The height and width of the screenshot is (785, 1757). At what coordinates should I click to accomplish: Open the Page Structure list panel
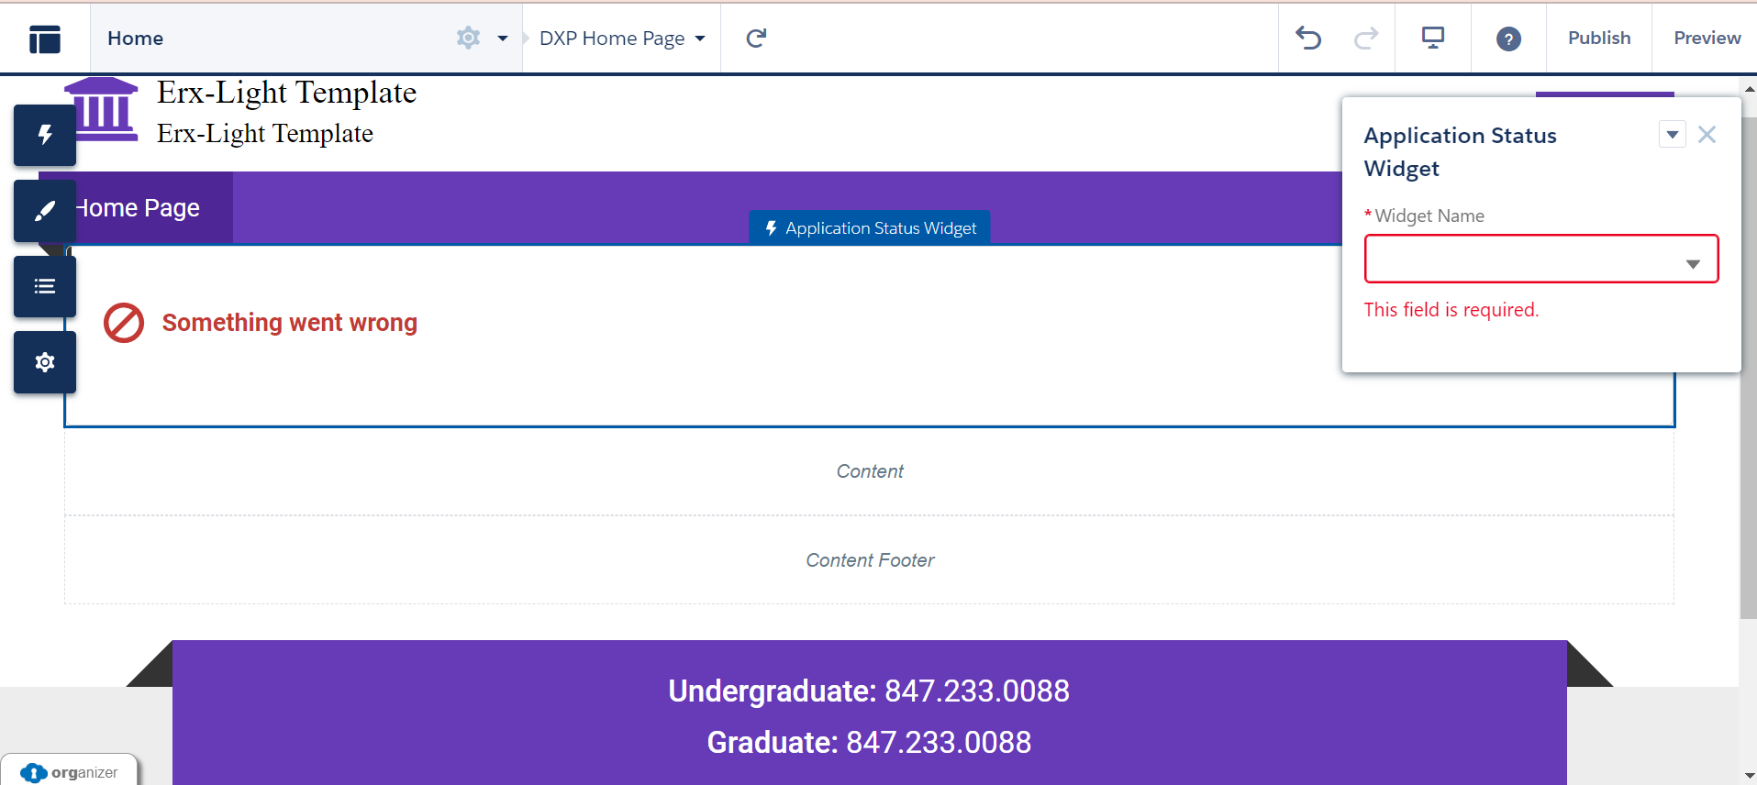point(45,287)
